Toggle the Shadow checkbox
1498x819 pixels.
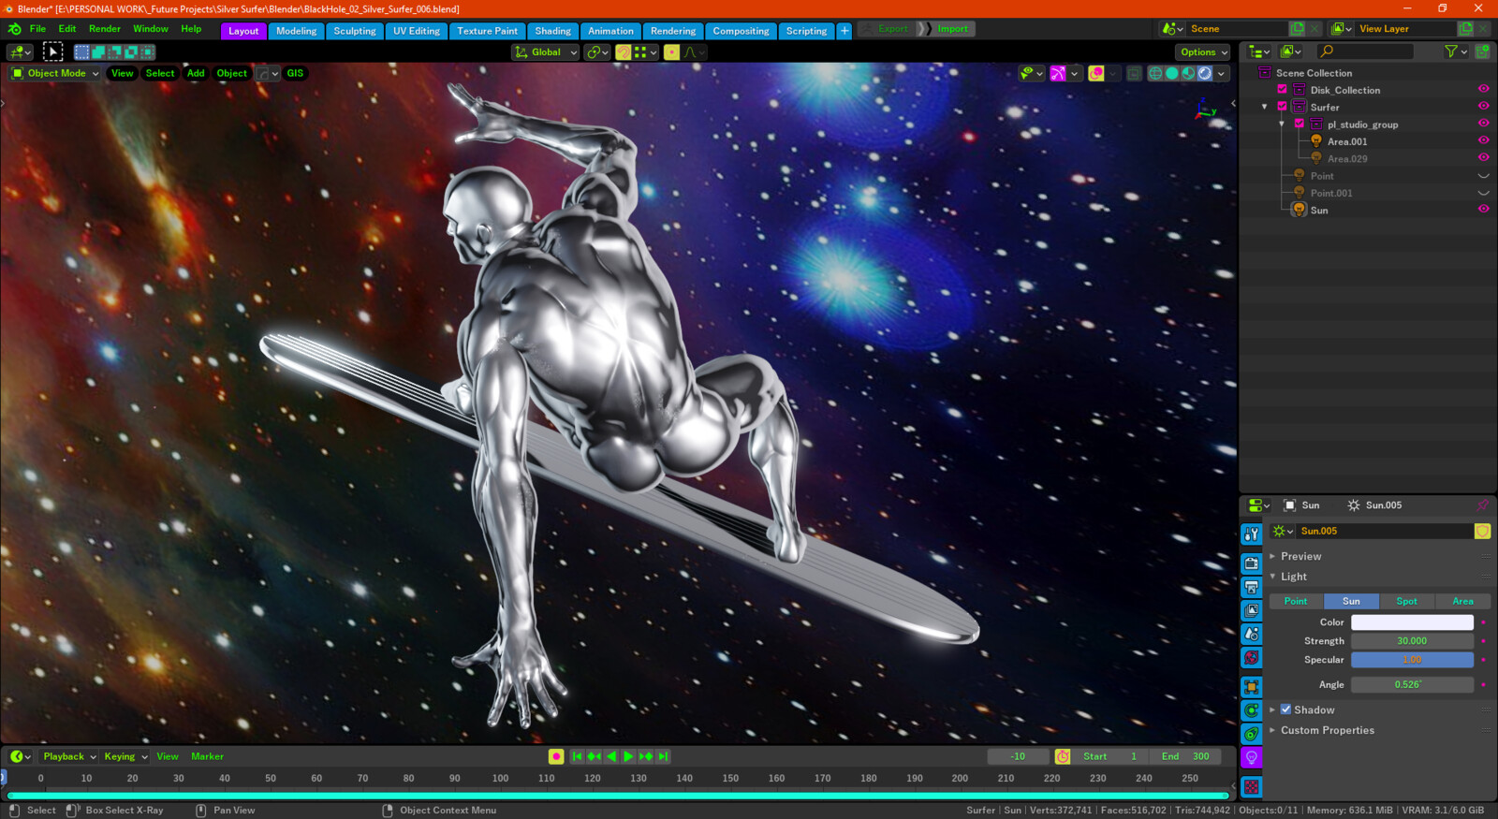1285,709
